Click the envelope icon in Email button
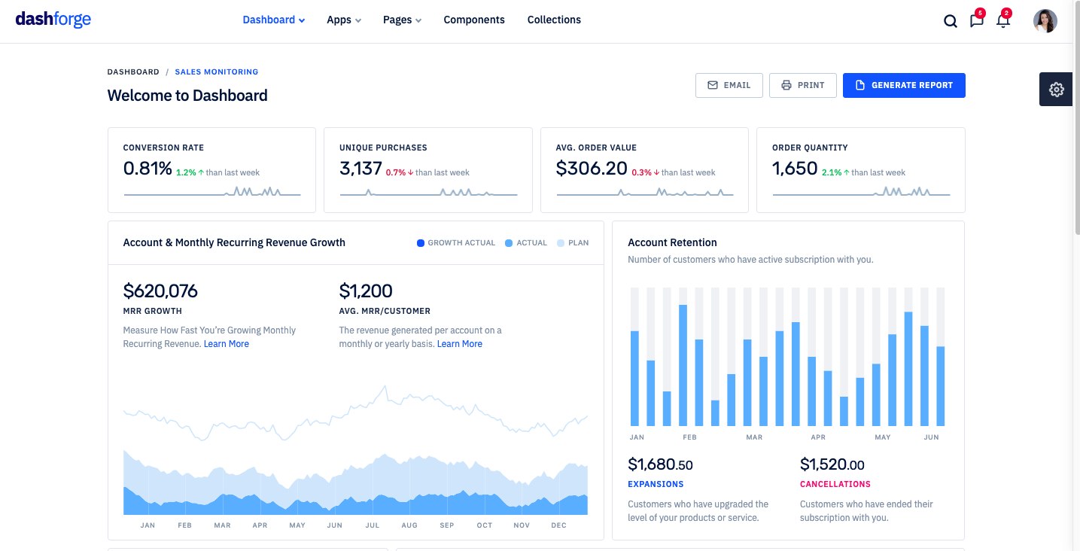The image size is (1080, 551). (713, 85)
